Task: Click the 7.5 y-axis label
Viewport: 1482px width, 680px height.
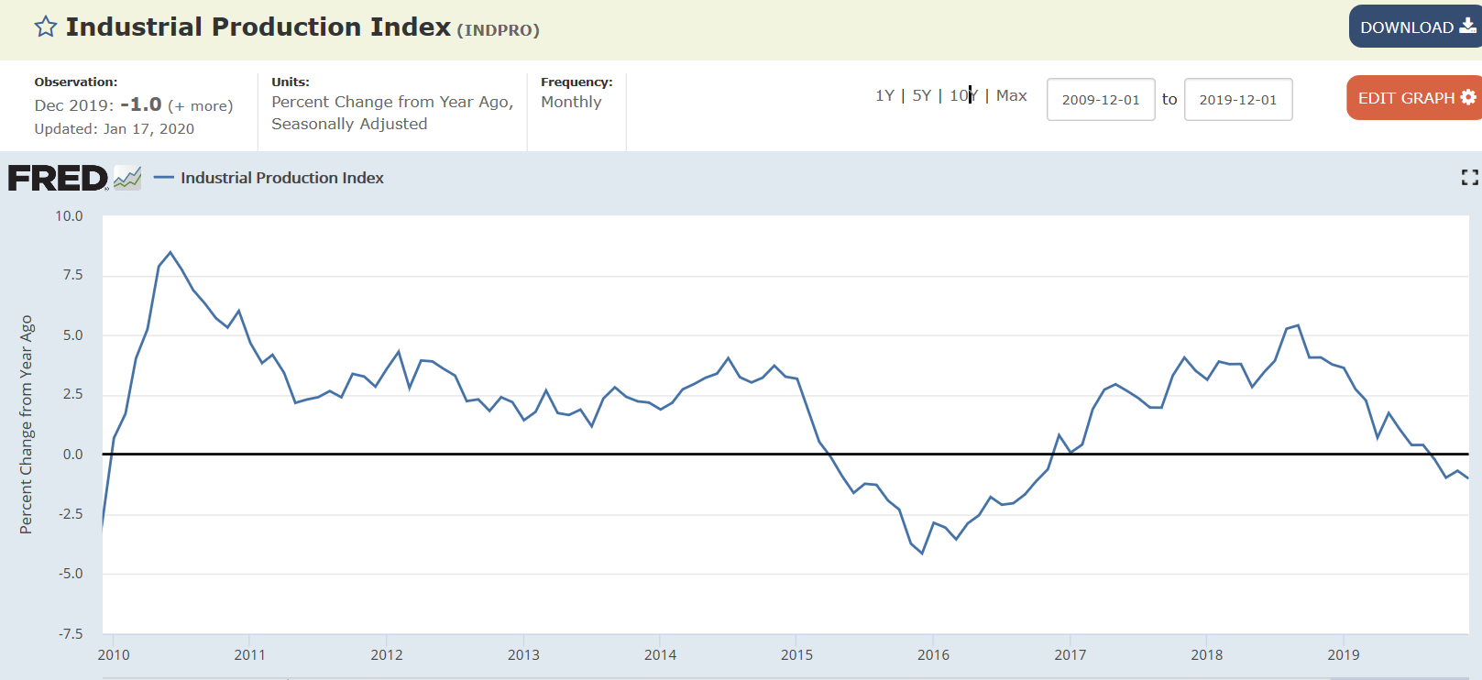Action: tap(72, 275)
